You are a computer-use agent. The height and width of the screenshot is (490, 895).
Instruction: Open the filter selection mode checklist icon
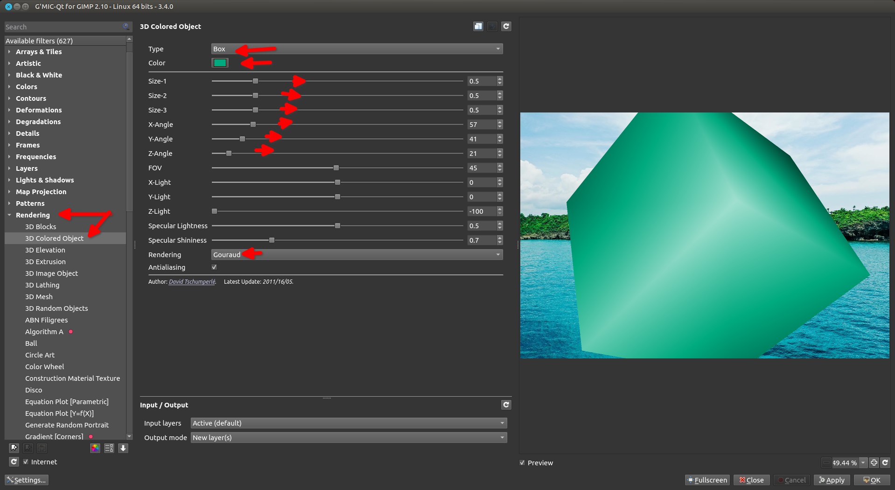click(109, 448)
